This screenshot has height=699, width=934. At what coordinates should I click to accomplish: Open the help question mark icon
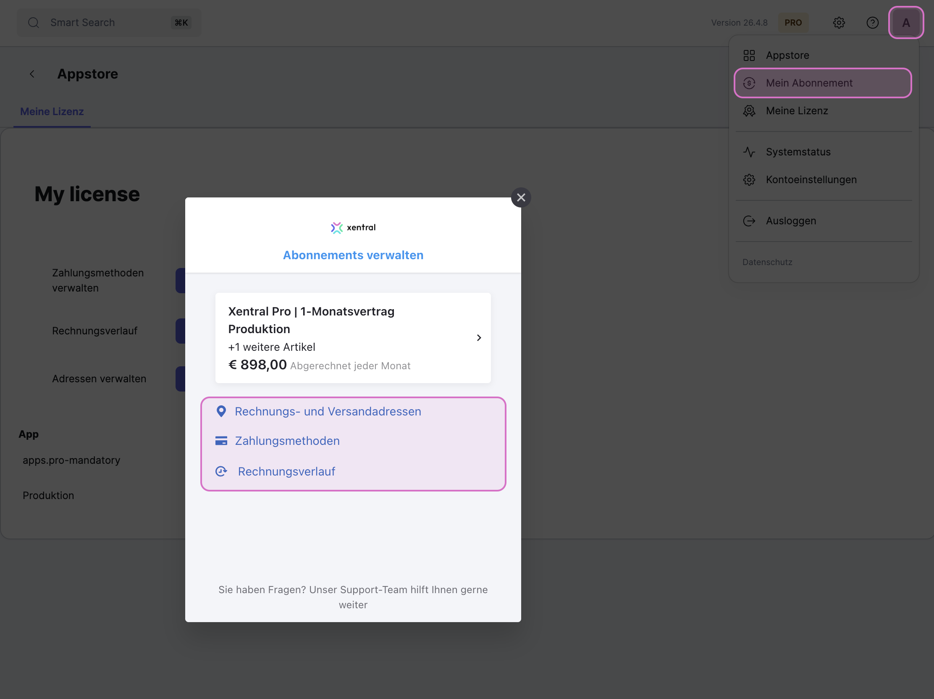coord(872,23)
